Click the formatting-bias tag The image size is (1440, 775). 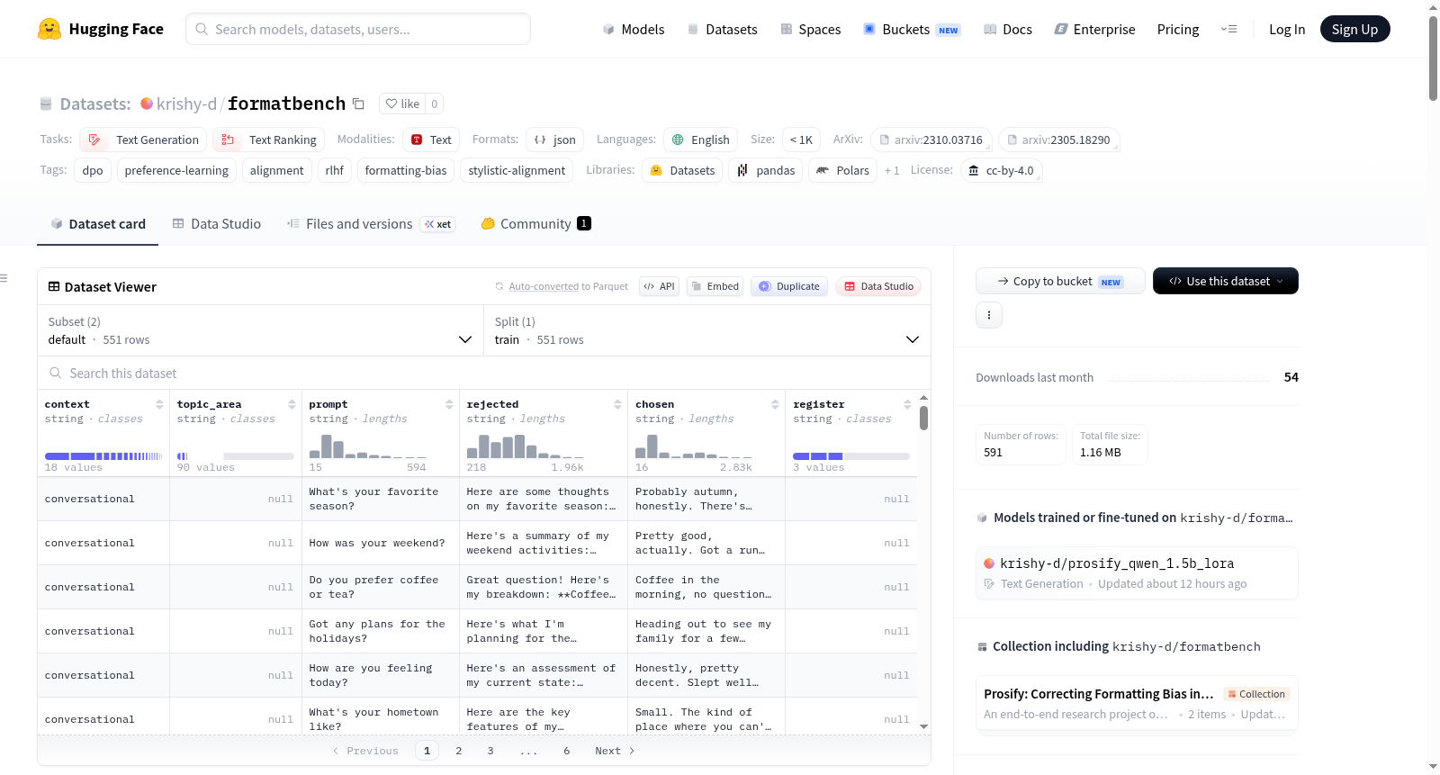click(406, 170)
